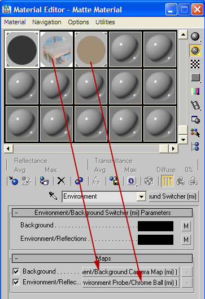Click the Sample Type sphere icon
Image resolution: width=205 pixels, height=299 pixels.
coord(195,37)
